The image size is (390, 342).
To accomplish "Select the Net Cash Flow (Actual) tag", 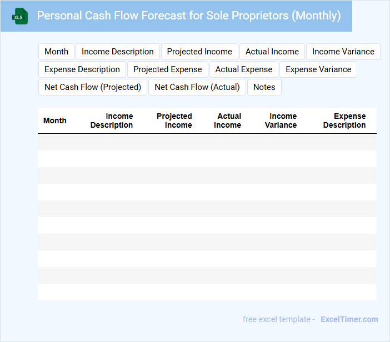I will tap(197, 87).
